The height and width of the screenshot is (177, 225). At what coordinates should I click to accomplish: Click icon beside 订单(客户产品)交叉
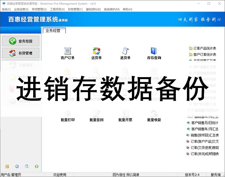point(188,141)
